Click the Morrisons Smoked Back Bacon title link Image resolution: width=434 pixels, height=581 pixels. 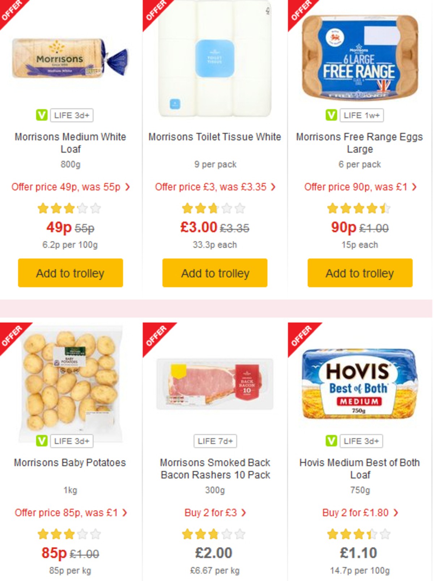(x=215, y=468)
